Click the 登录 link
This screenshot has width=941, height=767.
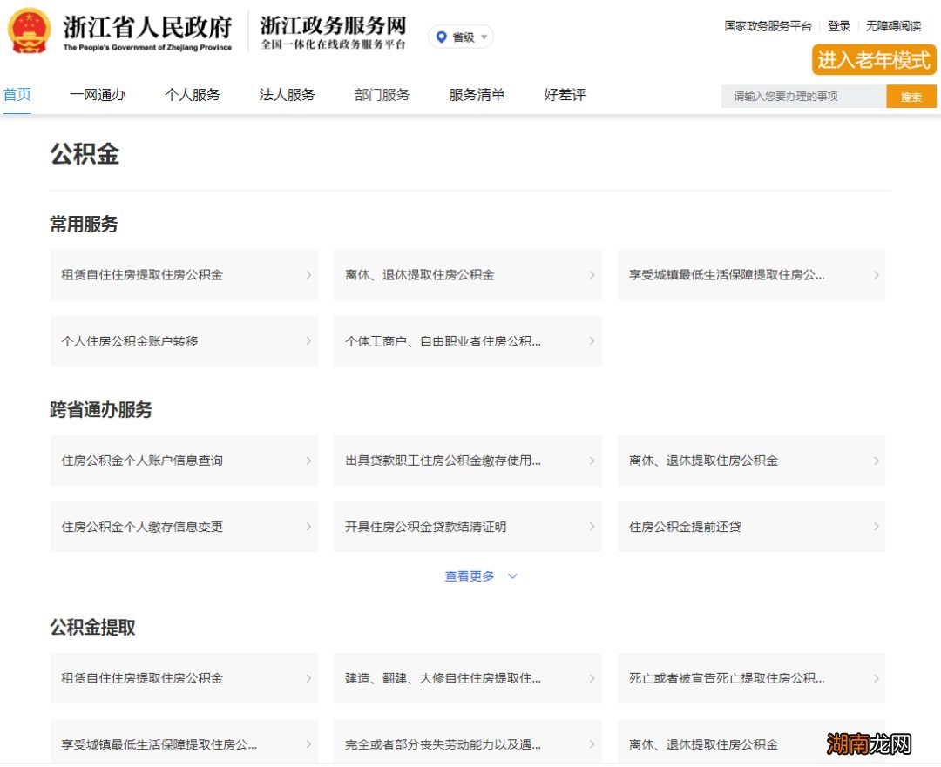840,26
